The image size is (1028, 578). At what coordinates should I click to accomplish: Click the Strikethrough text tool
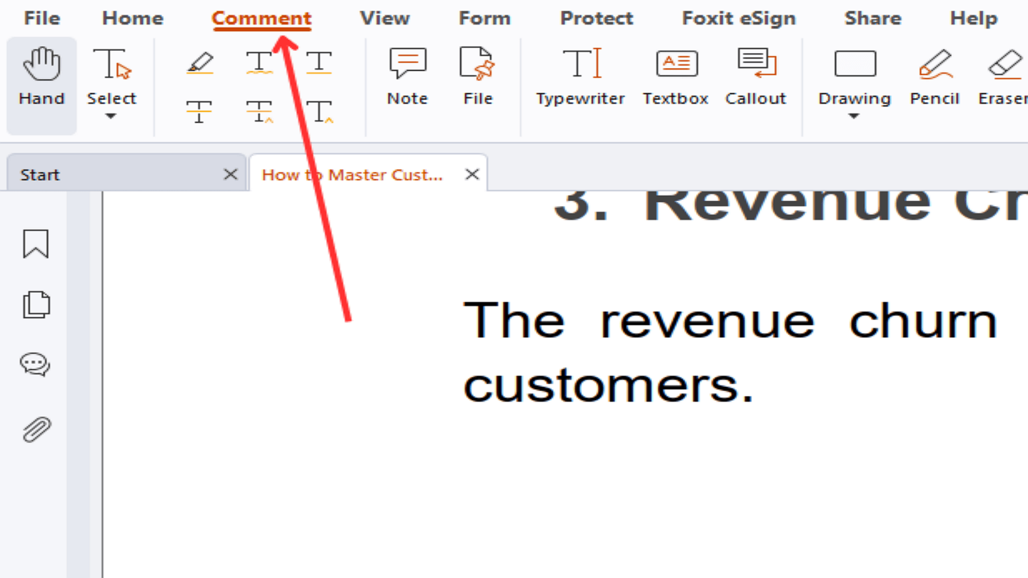[200, 110]
